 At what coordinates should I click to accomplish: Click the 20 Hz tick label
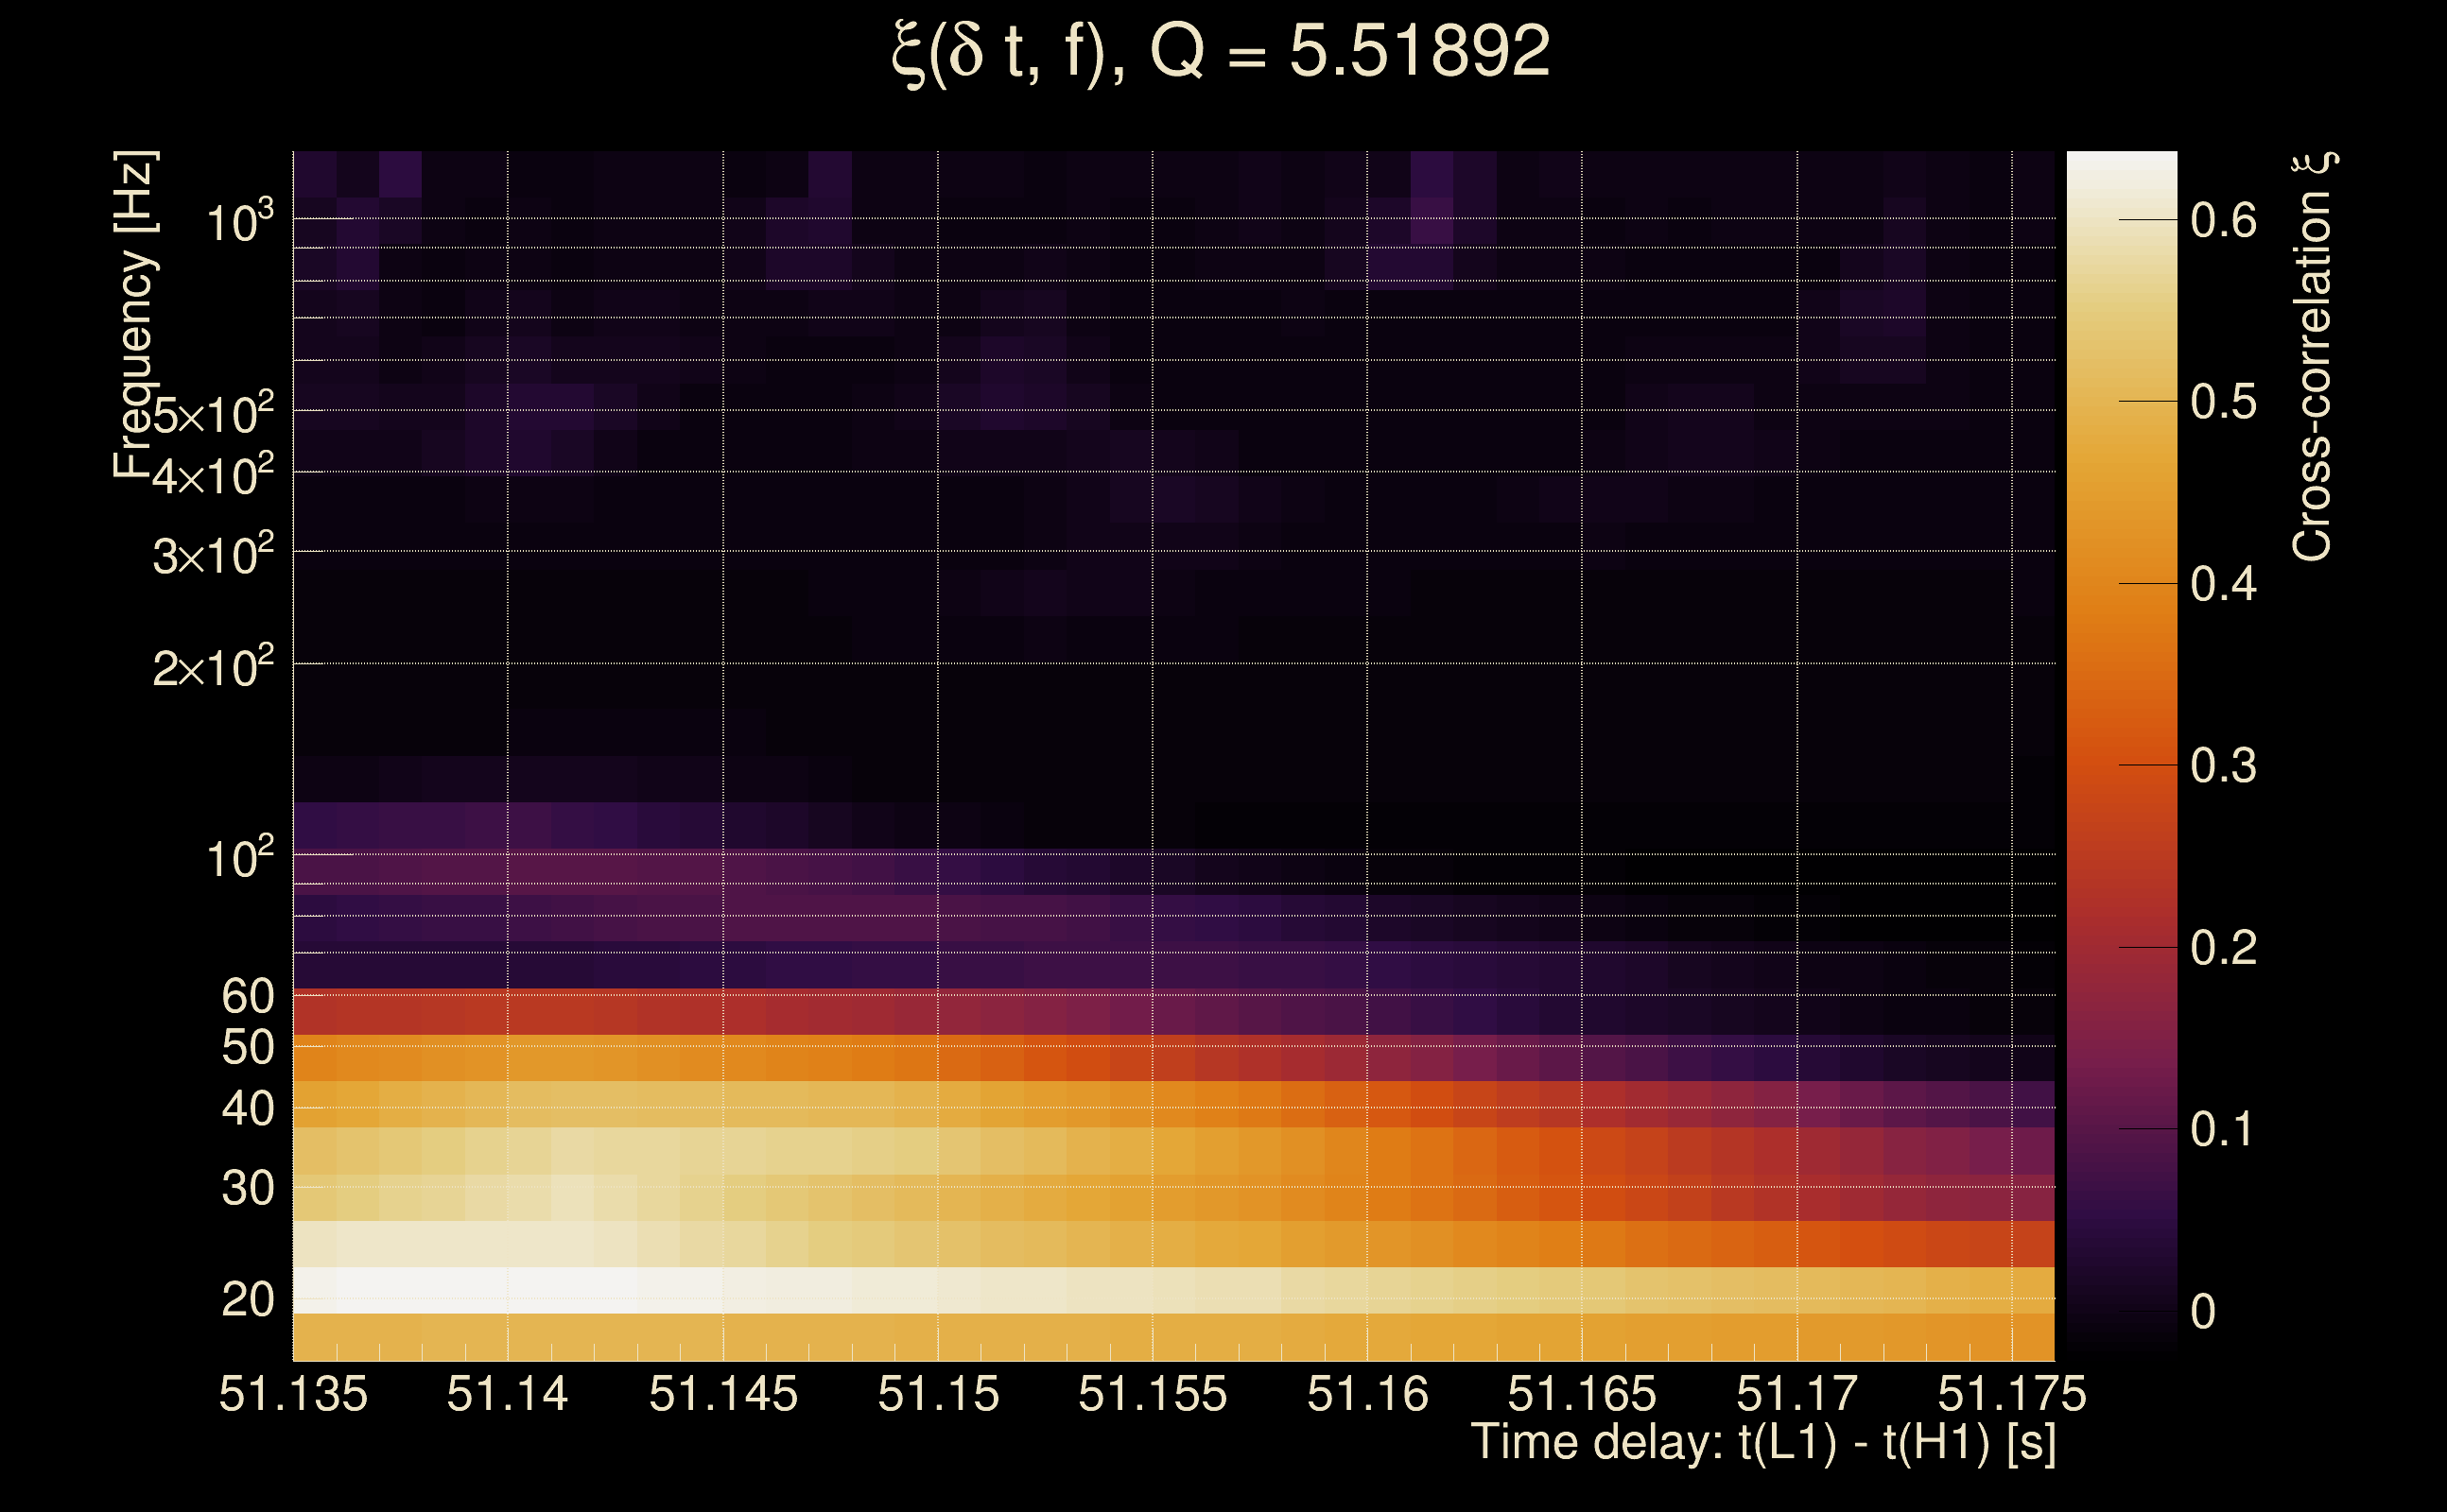coord(247,1300)
